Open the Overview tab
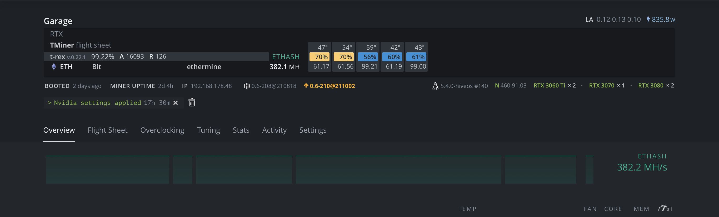 click(59, 130)
